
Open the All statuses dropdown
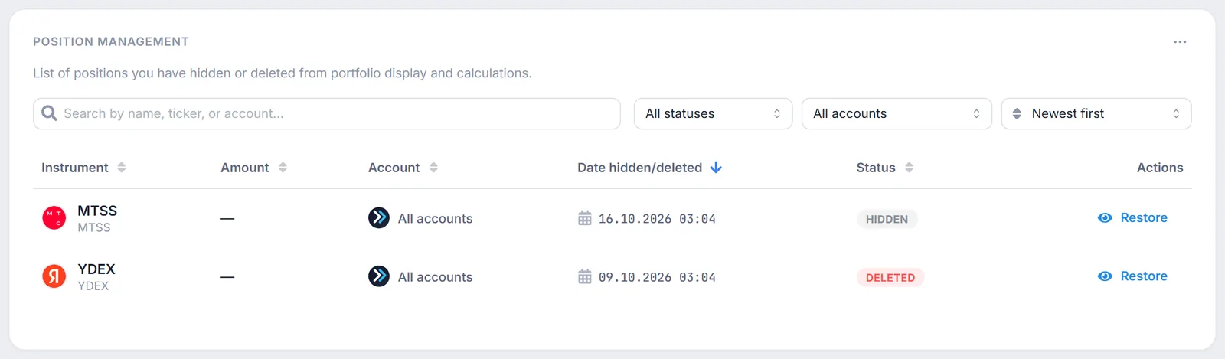(x=713, y=113)
